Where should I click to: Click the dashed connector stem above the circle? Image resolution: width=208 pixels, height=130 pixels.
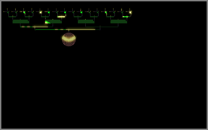69,31
